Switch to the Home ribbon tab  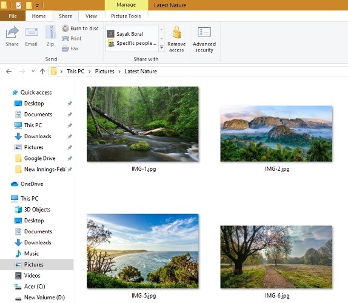(x=39, y=16)
